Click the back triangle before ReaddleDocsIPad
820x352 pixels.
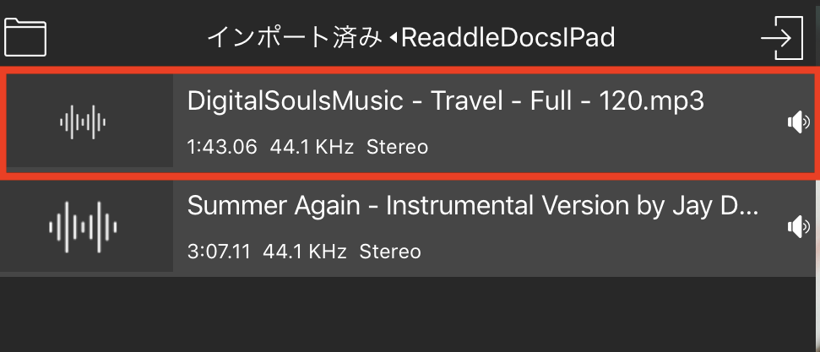pyautogui.click(x=394, y=38)
